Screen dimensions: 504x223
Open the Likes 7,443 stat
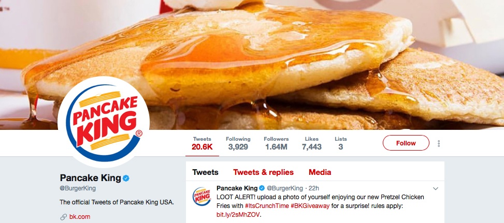(x=312, y=143)
